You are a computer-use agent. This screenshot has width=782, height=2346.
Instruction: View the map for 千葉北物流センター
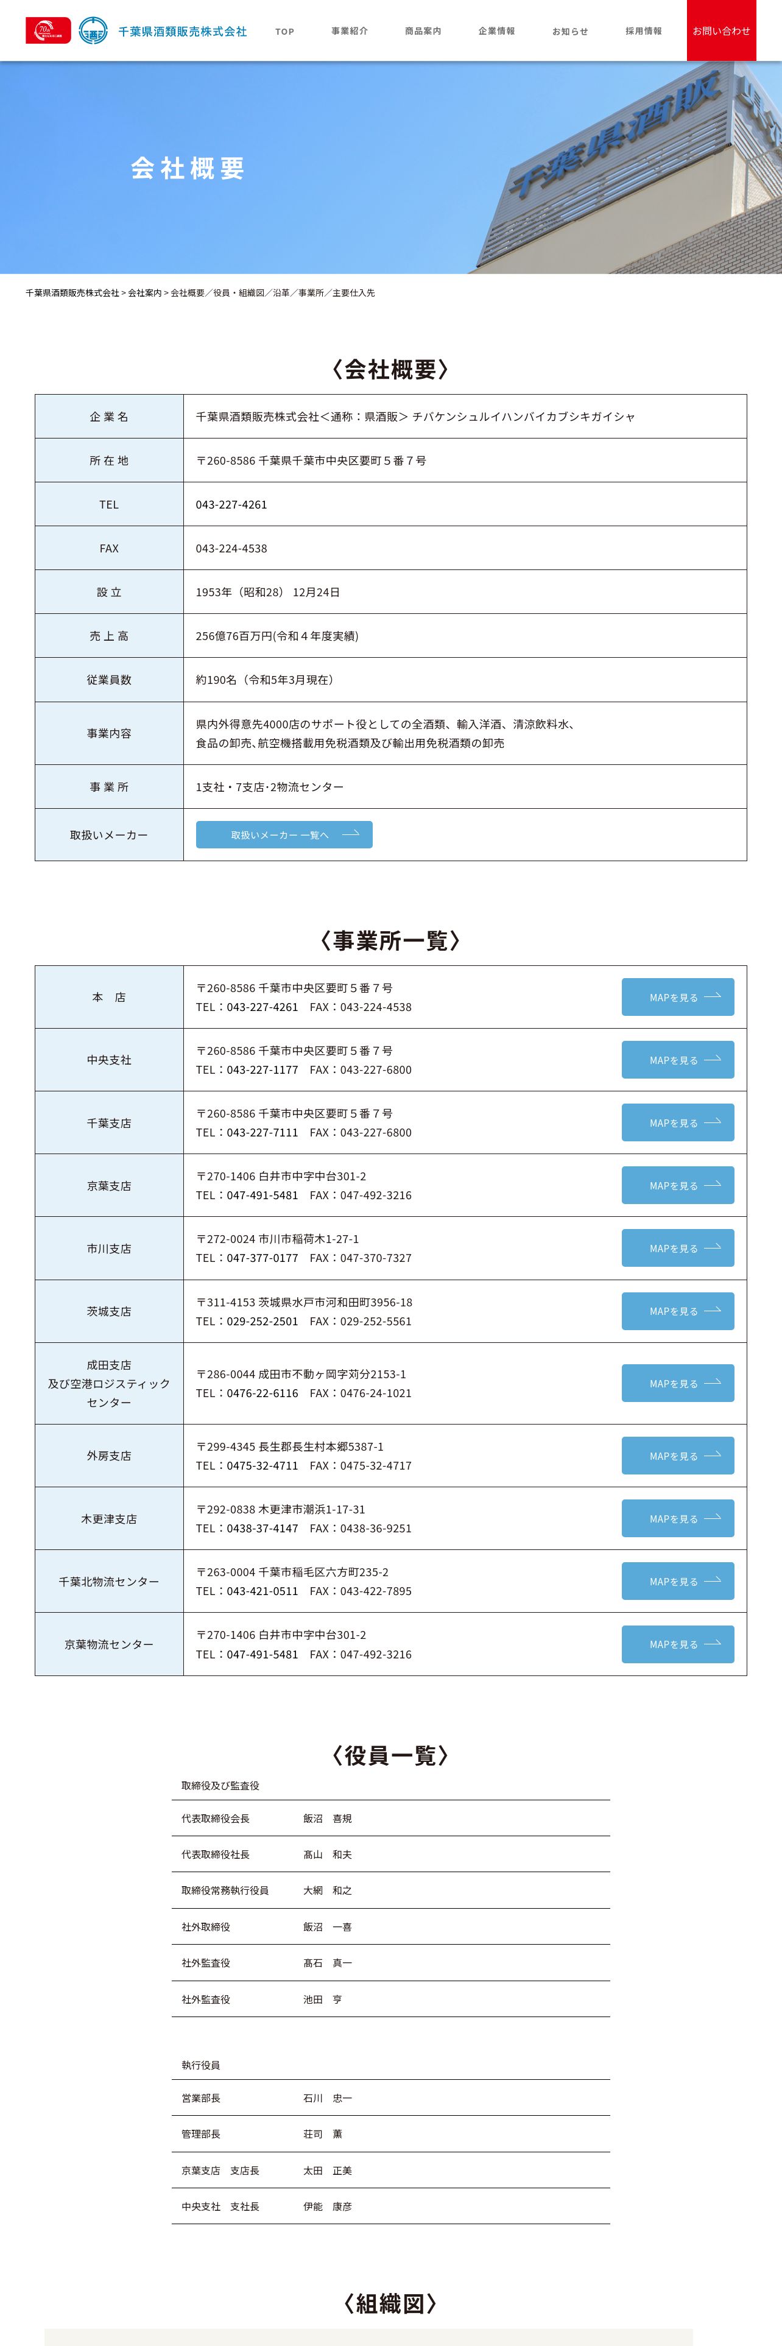point(677,1582)
